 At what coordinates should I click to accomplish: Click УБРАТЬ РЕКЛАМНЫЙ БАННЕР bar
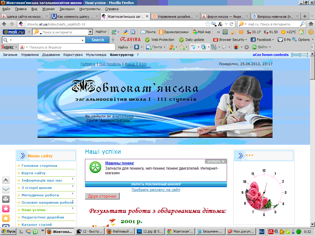pos(156,184)
